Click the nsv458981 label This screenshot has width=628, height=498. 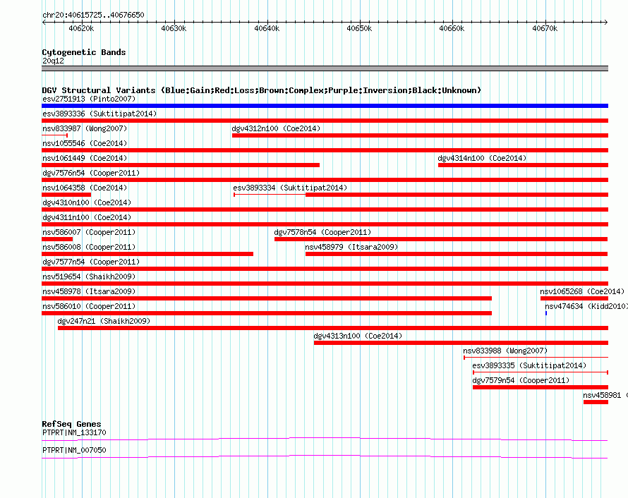pyautogui.click(x=602, y=395)
